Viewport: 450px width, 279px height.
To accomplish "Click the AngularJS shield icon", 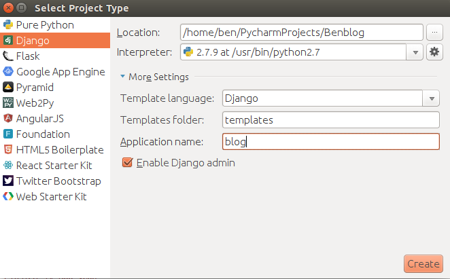I will (x=8, y=118).
